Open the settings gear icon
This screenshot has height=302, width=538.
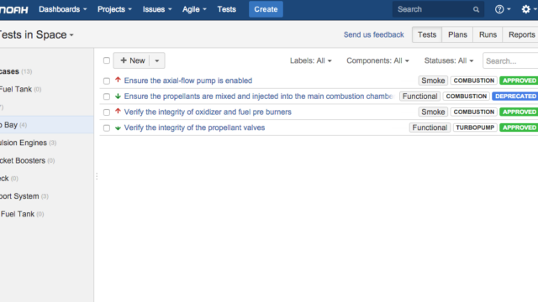(x=525, y=9)
